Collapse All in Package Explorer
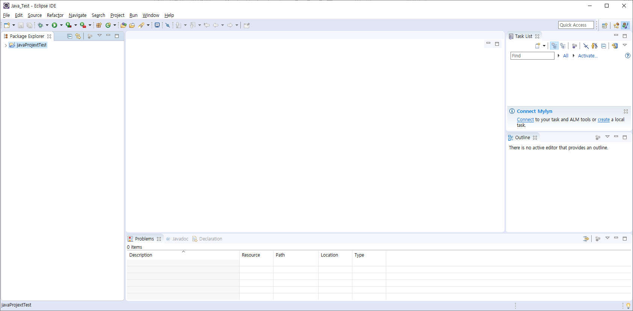 69,36
